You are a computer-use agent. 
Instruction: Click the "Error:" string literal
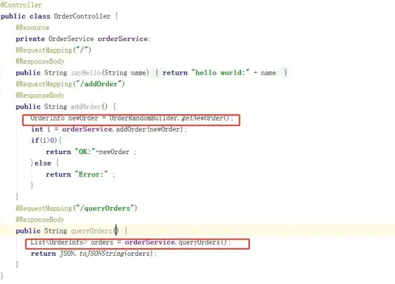[91, 174]
